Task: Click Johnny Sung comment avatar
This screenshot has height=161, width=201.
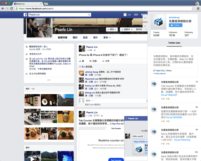Action: (x=81, y=73)
